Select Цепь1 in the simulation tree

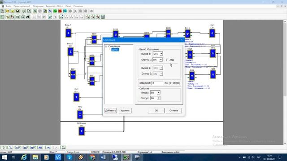115,50
